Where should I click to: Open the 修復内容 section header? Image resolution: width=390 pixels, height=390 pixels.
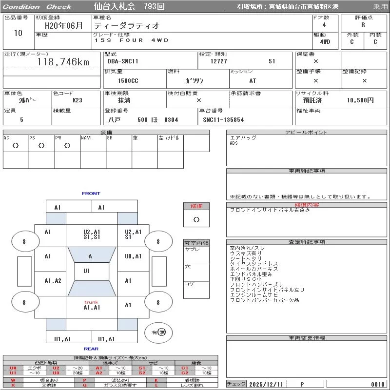307,205
